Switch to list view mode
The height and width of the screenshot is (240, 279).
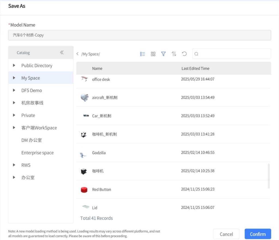(x=142, y=54)
